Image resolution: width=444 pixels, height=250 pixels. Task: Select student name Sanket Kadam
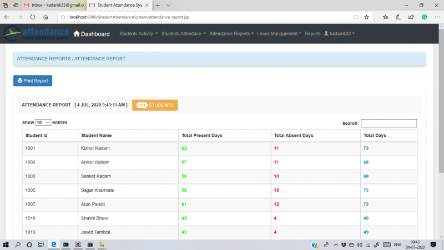[95, 176]
